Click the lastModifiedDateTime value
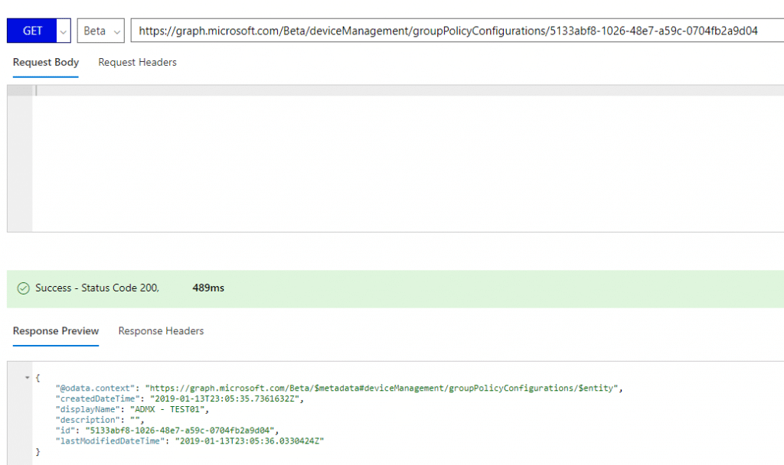The width and height of the screenshot is (784, 465). (x=250, y=441)
